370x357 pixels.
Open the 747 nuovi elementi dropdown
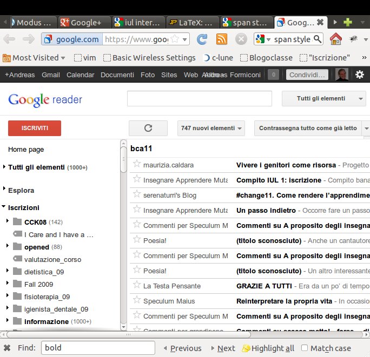211,128
